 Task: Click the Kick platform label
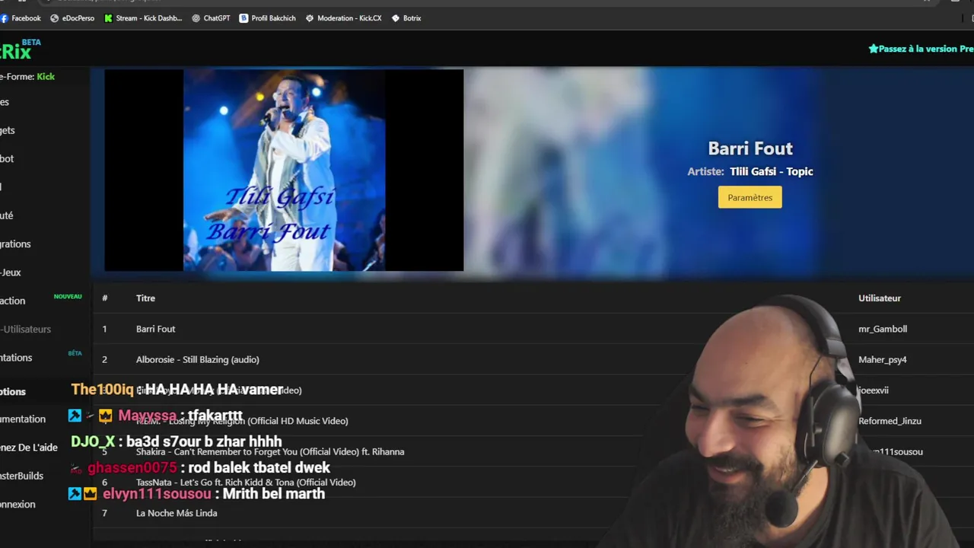[46, 76]
